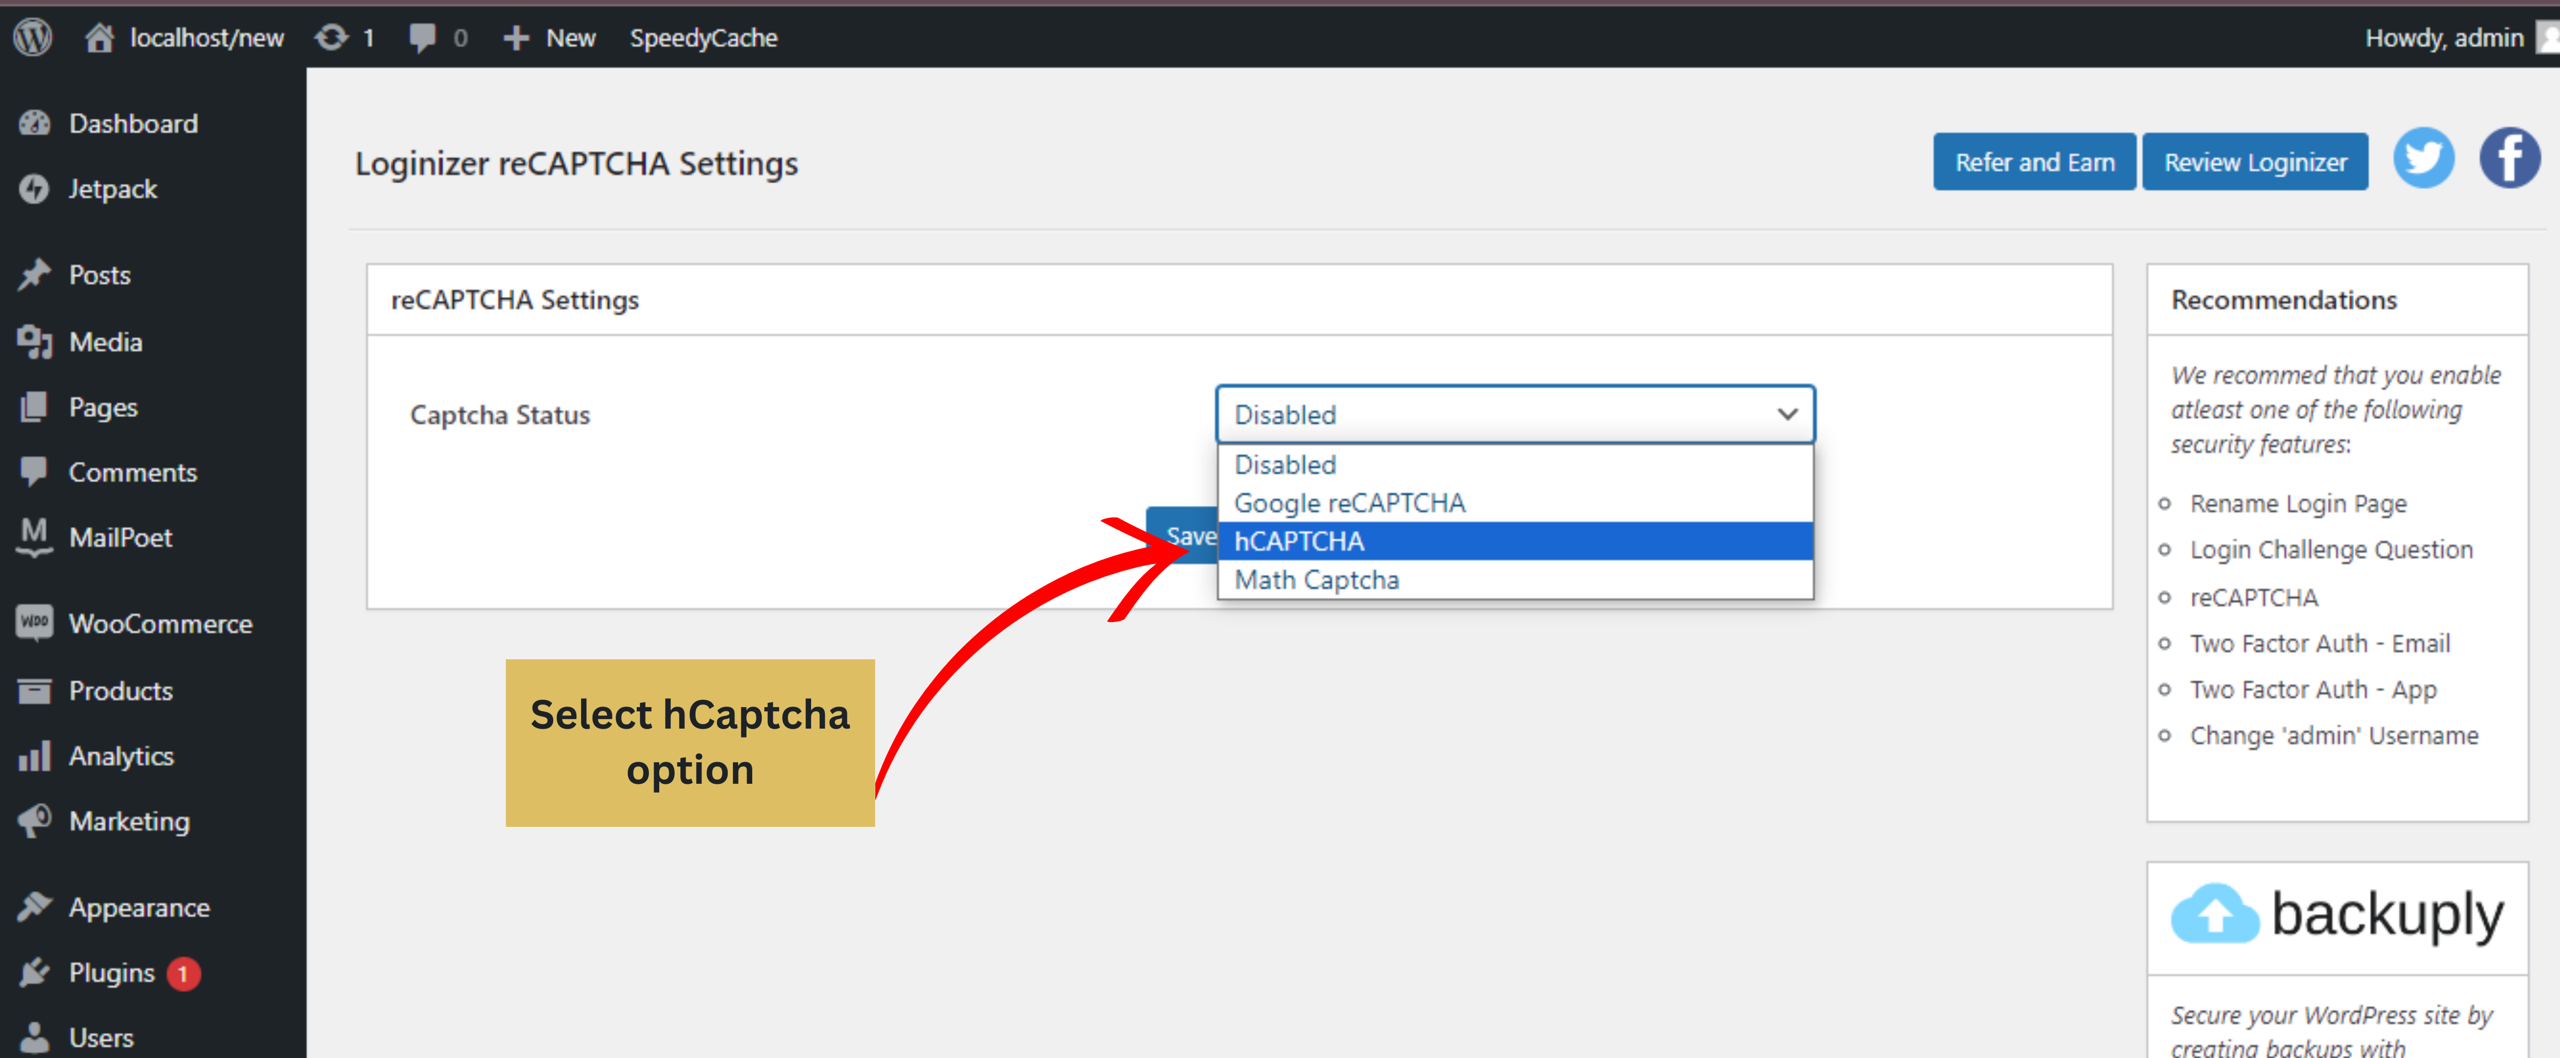Open Marketing in the sidebar
This screenshot has height=1058, width=2560.
(129, 822)
